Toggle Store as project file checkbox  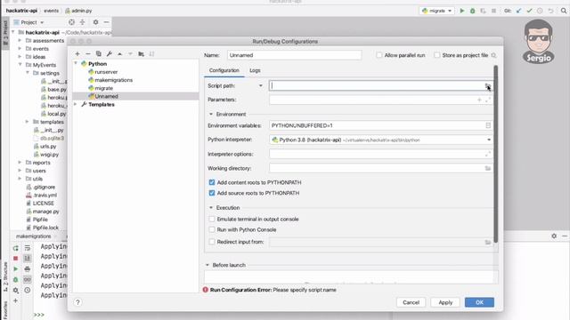coord(437,55)
